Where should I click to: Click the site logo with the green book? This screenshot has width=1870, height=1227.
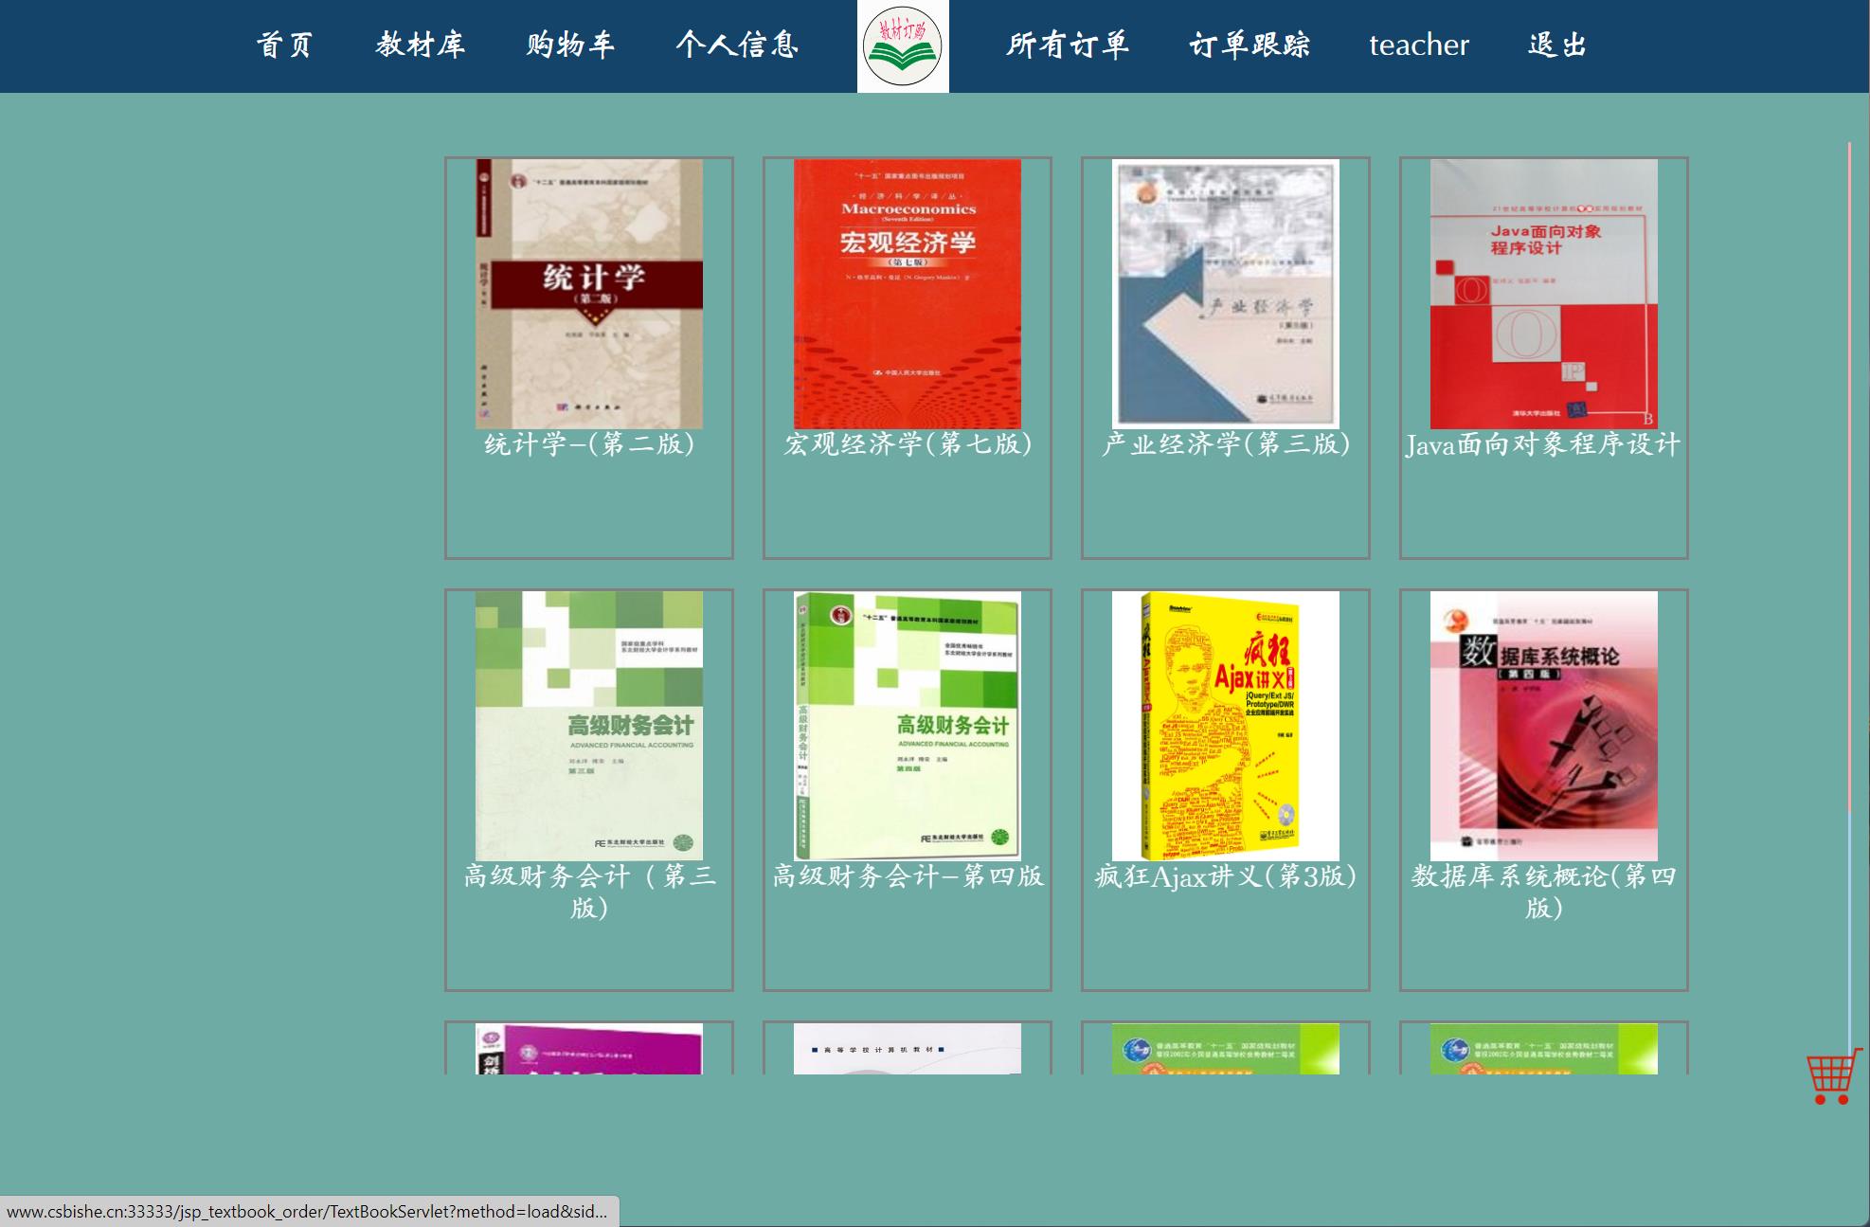click(903, 46)
